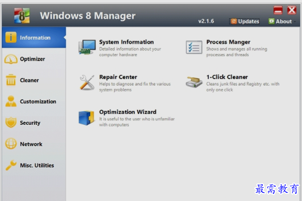This screenshot has width=302, height=201.
Task: Click the Updates button text
Action: click(249, 21)
